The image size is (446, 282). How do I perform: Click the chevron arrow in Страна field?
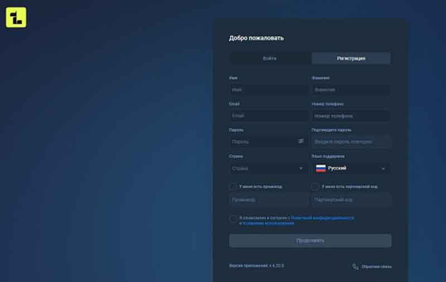click(301, 168)
